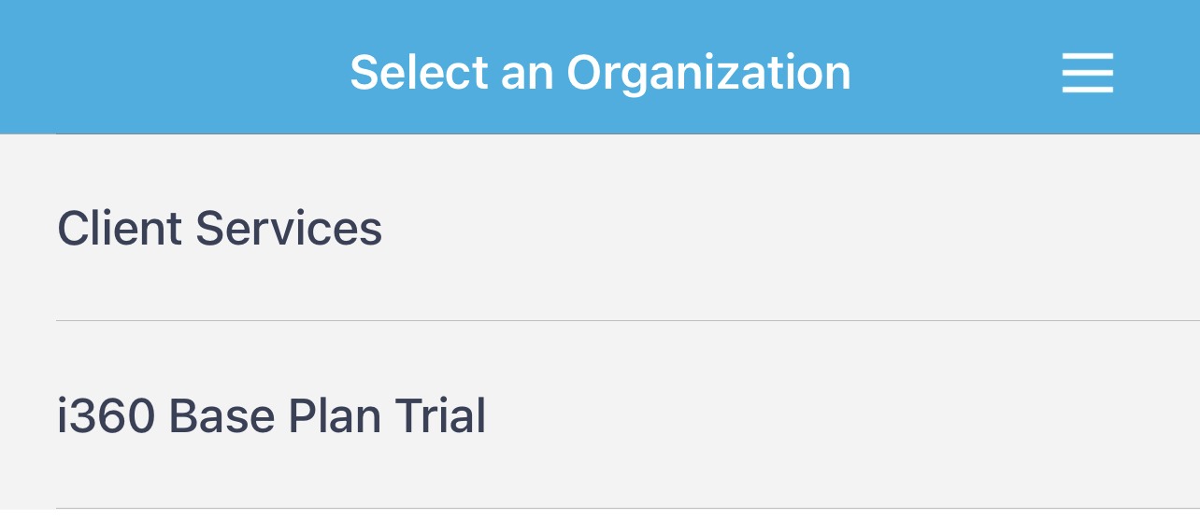Click the blue header bar title text

pos(600,73)
